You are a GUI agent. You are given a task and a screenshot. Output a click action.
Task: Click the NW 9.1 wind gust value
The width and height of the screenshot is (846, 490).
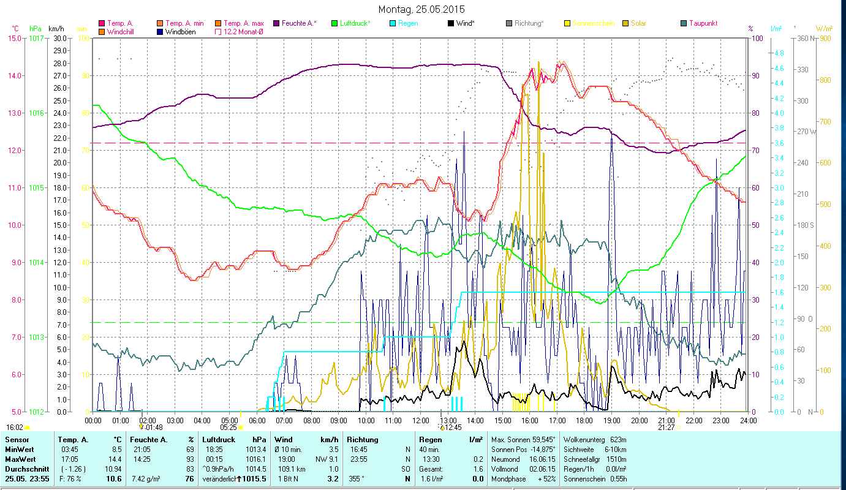327,459
